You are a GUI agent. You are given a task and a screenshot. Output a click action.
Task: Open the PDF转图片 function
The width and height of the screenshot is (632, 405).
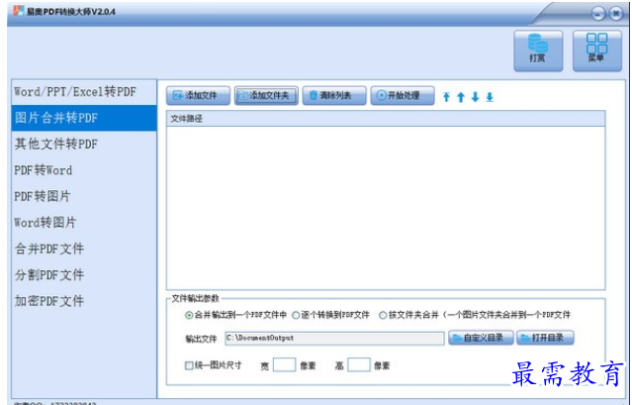(84, 196)
